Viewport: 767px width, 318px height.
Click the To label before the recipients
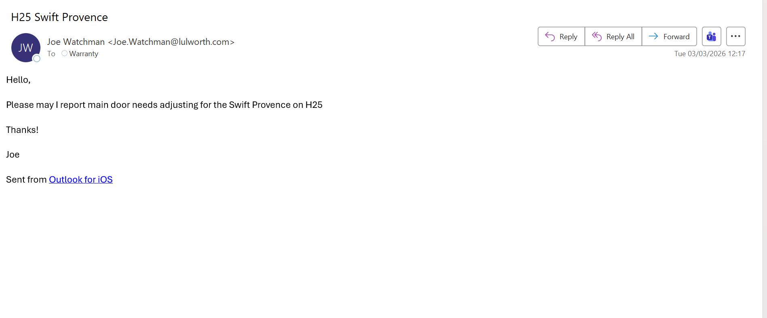(51, 54)
